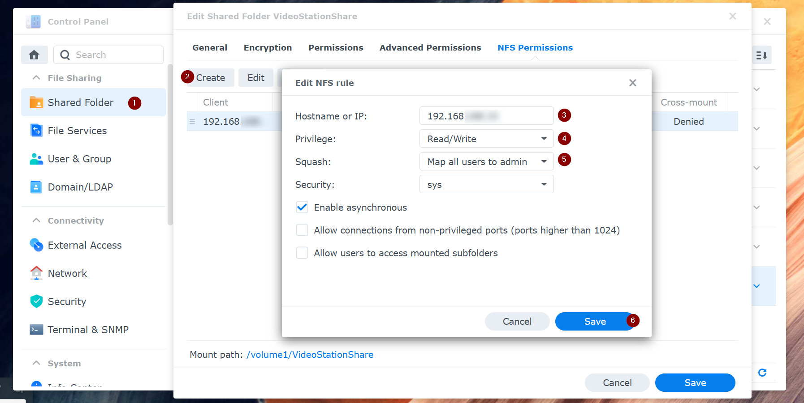
Task: Collapse the Connectivity section
Action: click(36, 221)
